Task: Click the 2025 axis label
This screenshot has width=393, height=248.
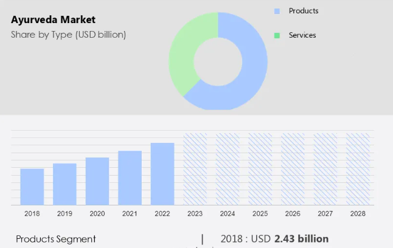Action: pos(260,214)
